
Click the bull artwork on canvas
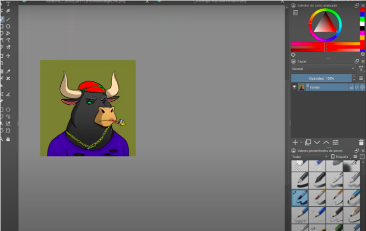tap(88, 108)
